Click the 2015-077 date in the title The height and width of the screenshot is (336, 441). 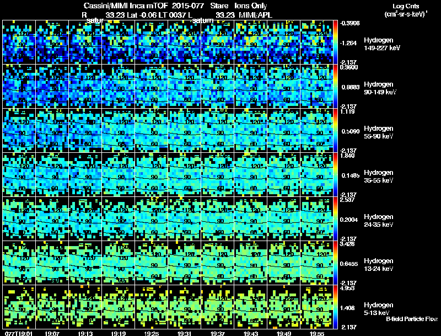click(x=187, y=6)
